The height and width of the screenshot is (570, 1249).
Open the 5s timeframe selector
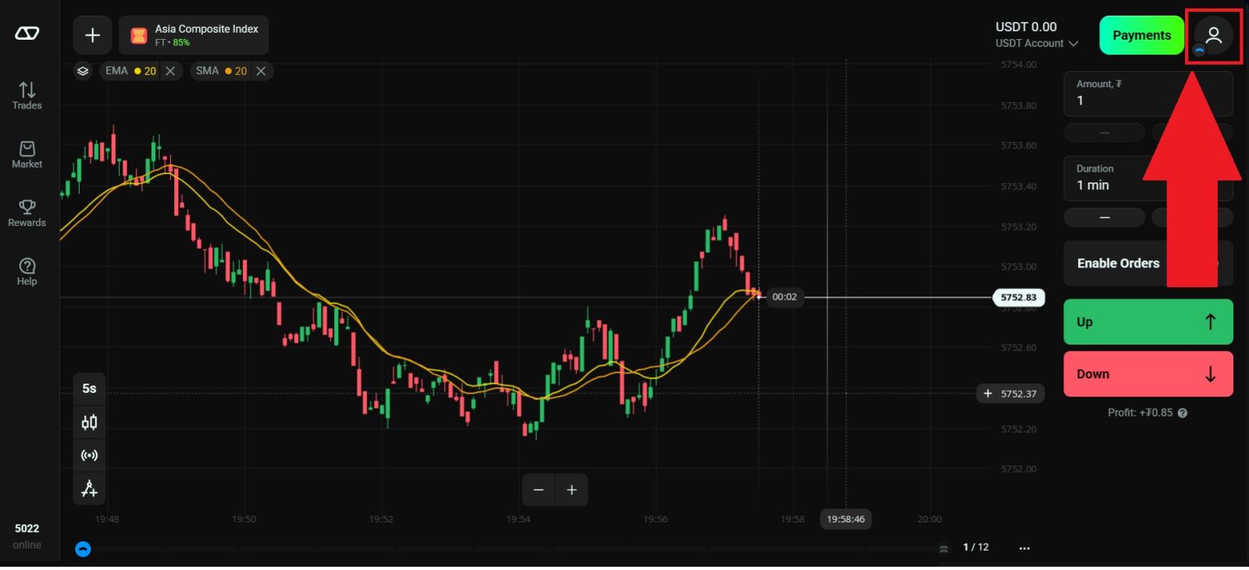pyautogui.click(x=89, y=388)
